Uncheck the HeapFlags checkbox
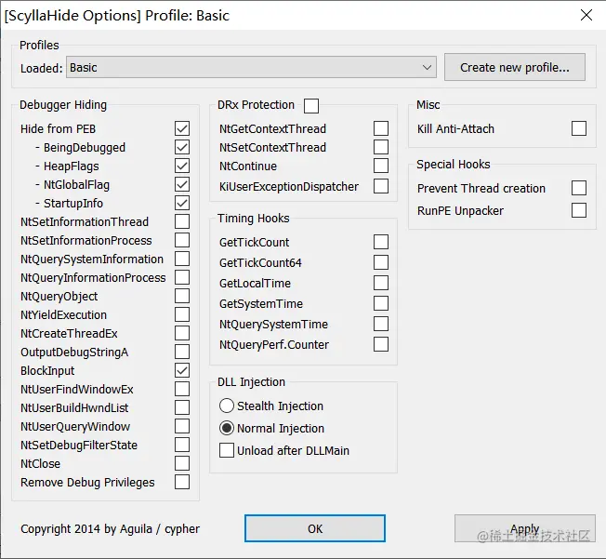Screen dimensions: 606x559 point(182,166)
